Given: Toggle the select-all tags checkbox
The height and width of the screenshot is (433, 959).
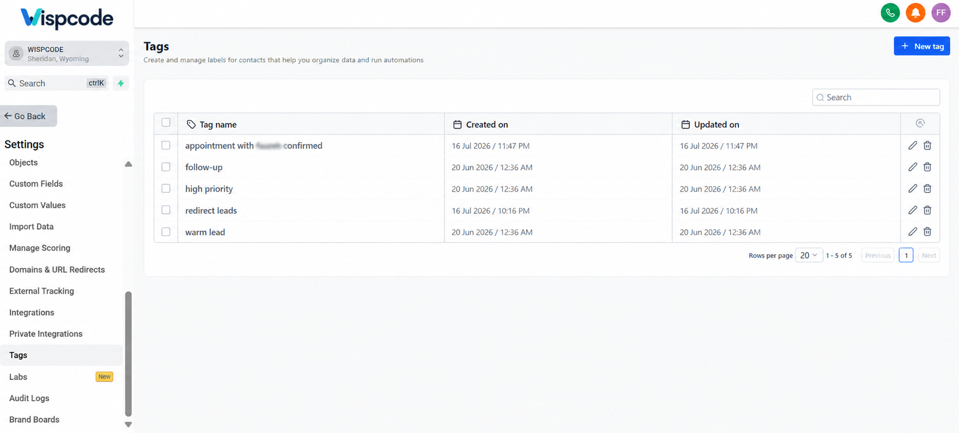Looking at the screenshot, I should 166,122.
